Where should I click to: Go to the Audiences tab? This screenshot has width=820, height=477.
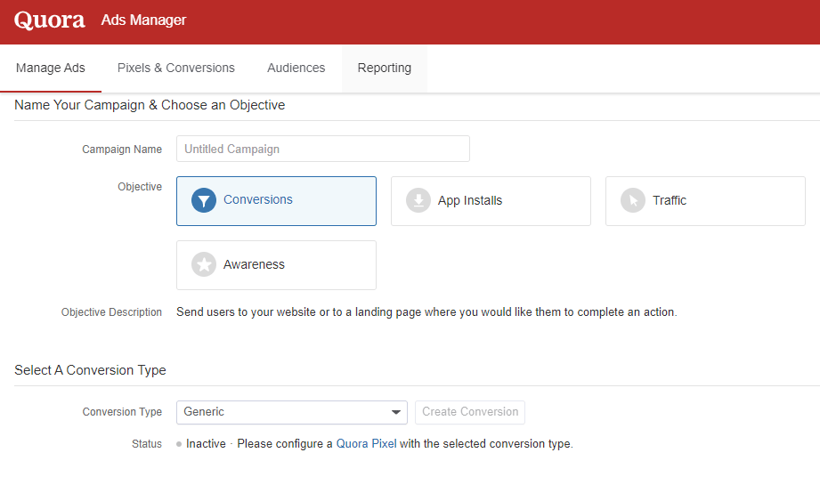(296, 68)
